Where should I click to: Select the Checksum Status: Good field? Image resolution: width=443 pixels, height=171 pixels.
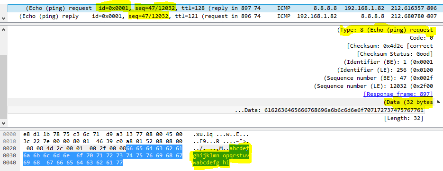395,54
